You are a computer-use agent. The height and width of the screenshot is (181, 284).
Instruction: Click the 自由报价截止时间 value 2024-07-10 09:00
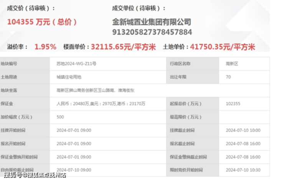coord(74,170)
